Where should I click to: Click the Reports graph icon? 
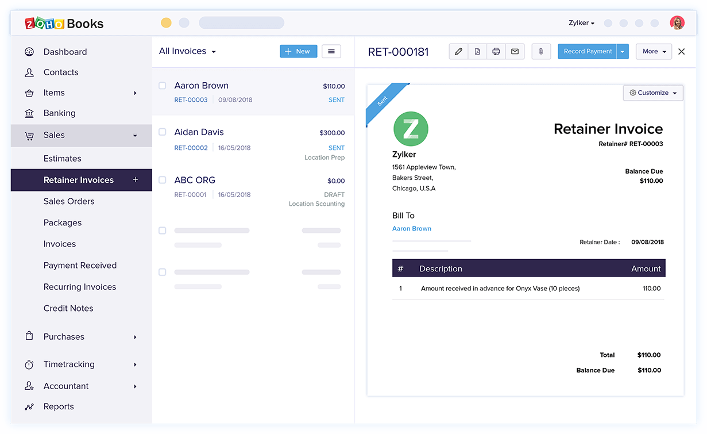pos(29,407)
